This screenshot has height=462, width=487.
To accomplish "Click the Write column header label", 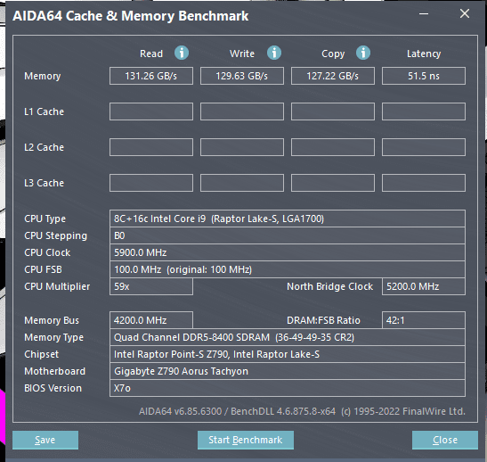I will point(242,54).
